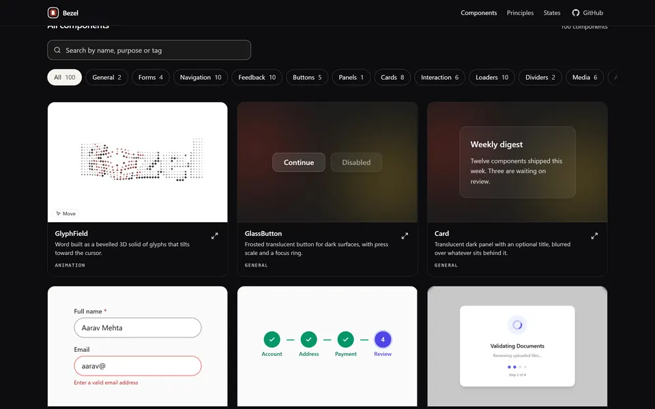Click the Address step checkmark circle
Image resolution: width=655 pixels, height=409 pixels.
308,339
